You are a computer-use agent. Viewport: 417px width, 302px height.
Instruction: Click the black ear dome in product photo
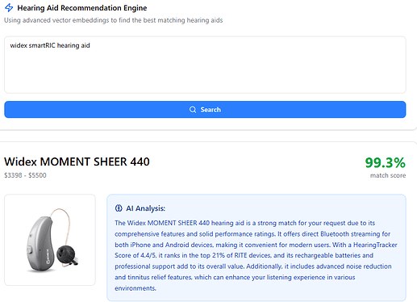[x=66, y=254]
